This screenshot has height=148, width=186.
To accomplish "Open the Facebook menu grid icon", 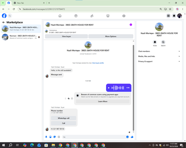I will (169, 16).
